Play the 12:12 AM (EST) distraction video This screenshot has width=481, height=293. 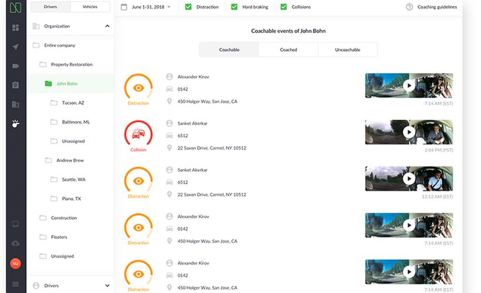coord(409,179)
